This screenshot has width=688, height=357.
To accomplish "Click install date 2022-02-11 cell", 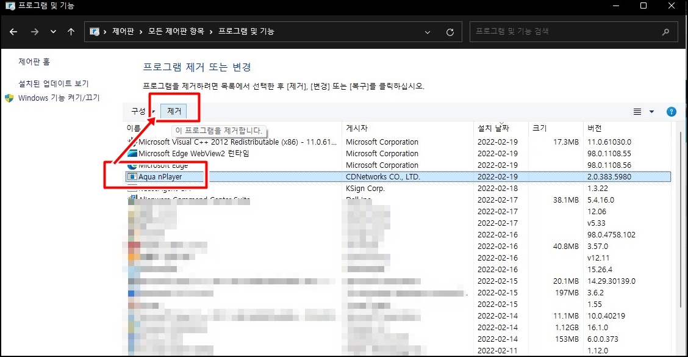I will (498, 351).
